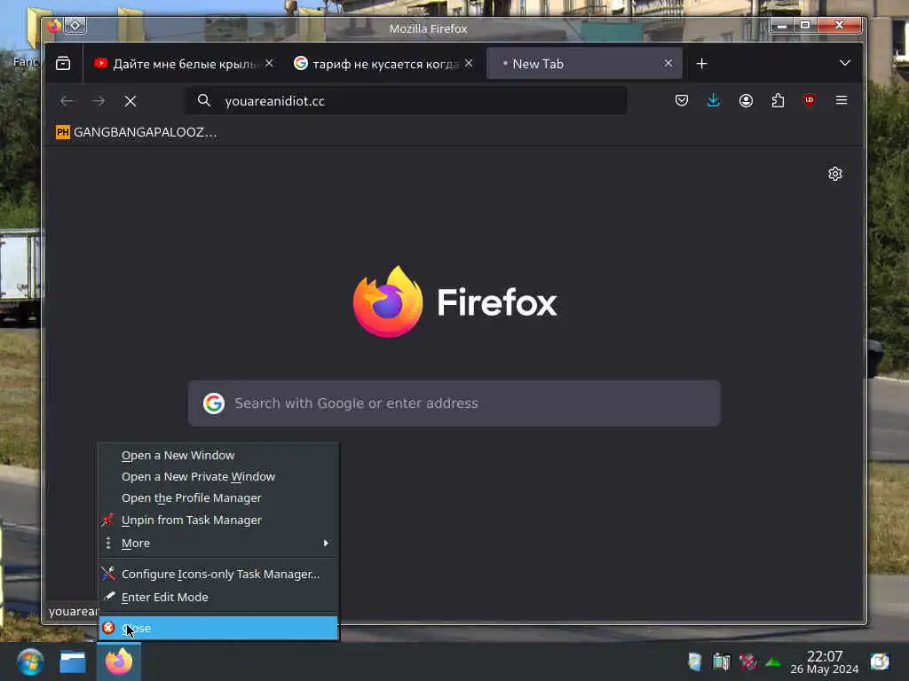Open the Downloads panel
909x681 pixels.
[714, 100]
